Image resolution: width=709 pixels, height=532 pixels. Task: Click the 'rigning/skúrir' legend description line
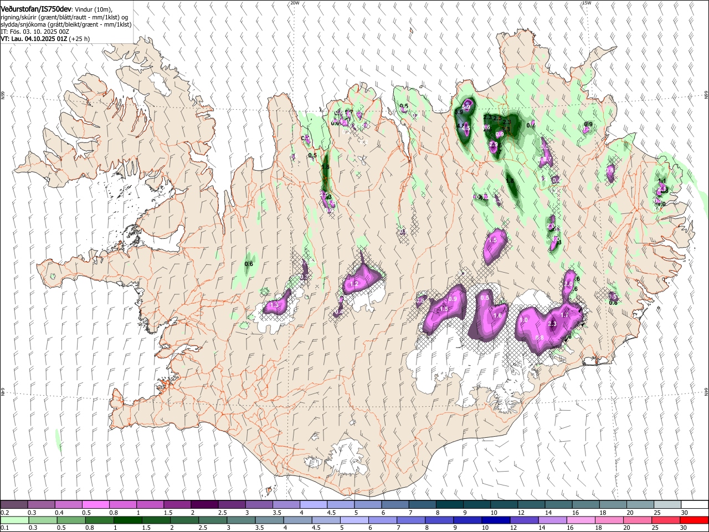click(64, 17)
